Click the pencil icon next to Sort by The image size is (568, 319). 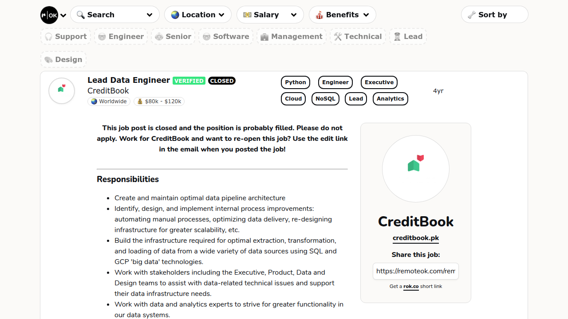click(x=472, y=15)
